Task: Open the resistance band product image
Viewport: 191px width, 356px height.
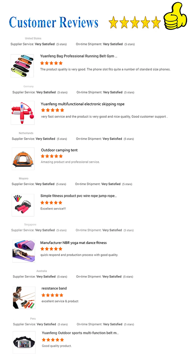Action: [x=24, y=298]
